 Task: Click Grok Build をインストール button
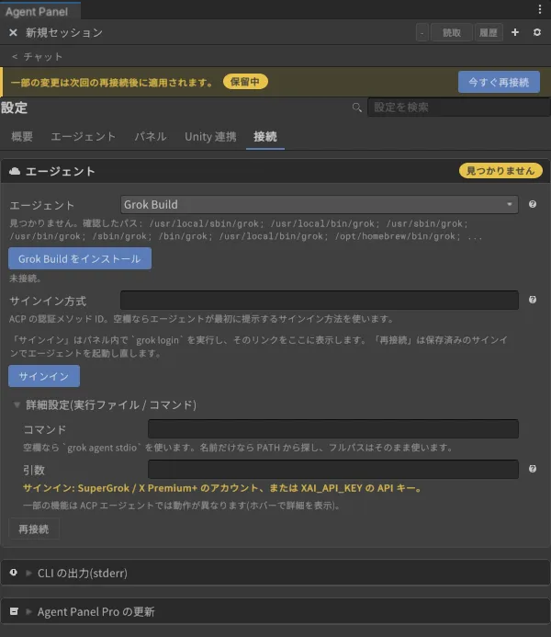pyautogui.click(x=80, y=258)
